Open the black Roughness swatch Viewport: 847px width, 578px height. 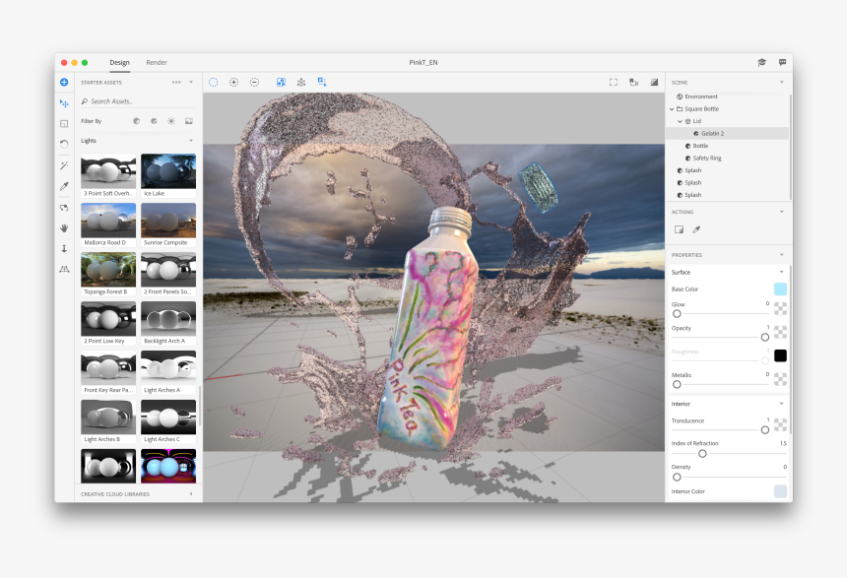click(x=780, y=355)
